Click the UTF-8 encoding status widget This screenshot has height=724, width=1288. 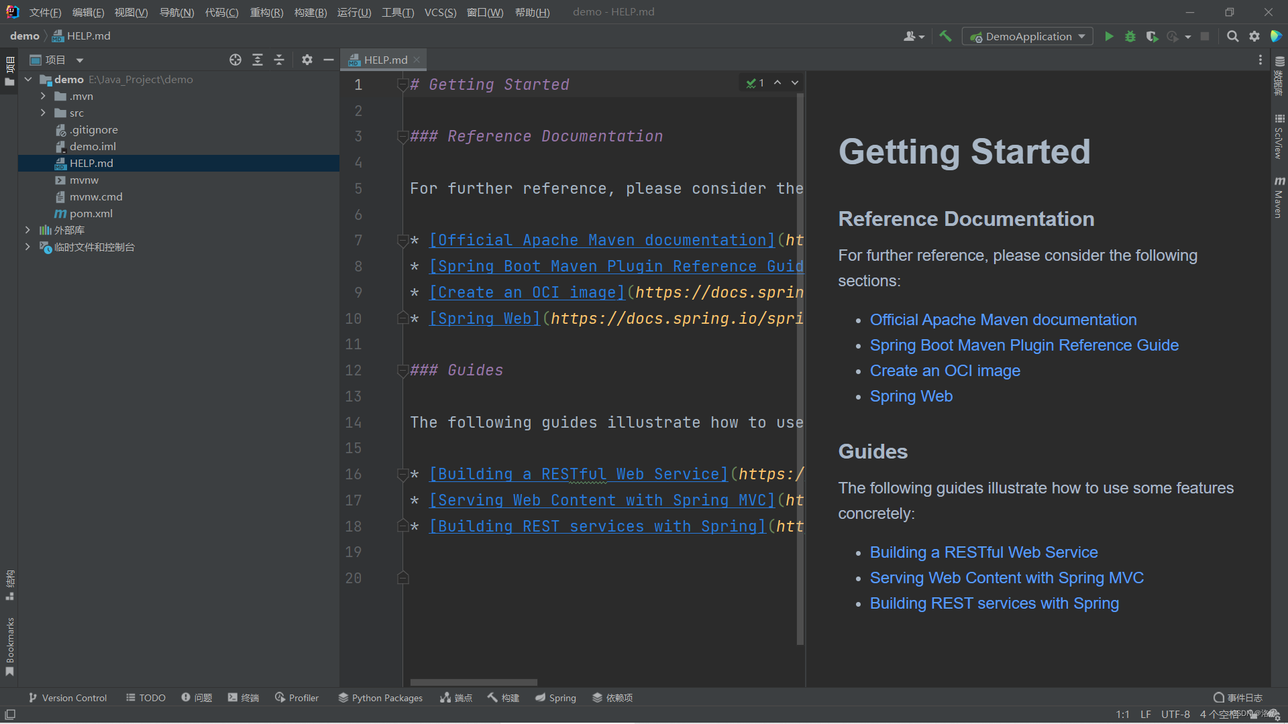tap(1175, 715)
